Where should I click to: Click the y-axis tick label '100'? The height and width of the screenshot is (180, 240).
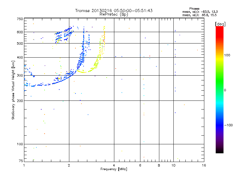(20, 144)
